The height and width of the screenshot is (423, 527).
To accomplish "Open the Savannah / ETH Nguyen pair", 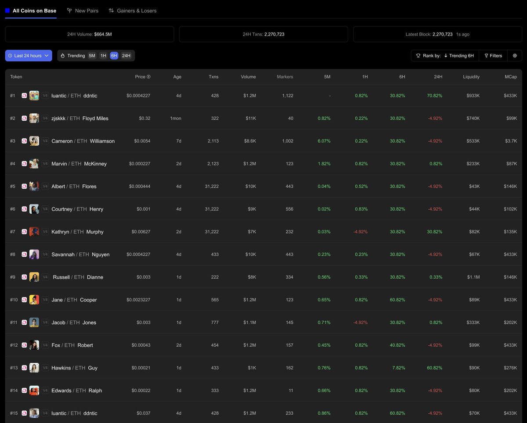I will tap(80, 255).
